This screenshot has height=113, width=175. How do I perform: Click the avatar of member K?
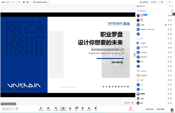138,66
